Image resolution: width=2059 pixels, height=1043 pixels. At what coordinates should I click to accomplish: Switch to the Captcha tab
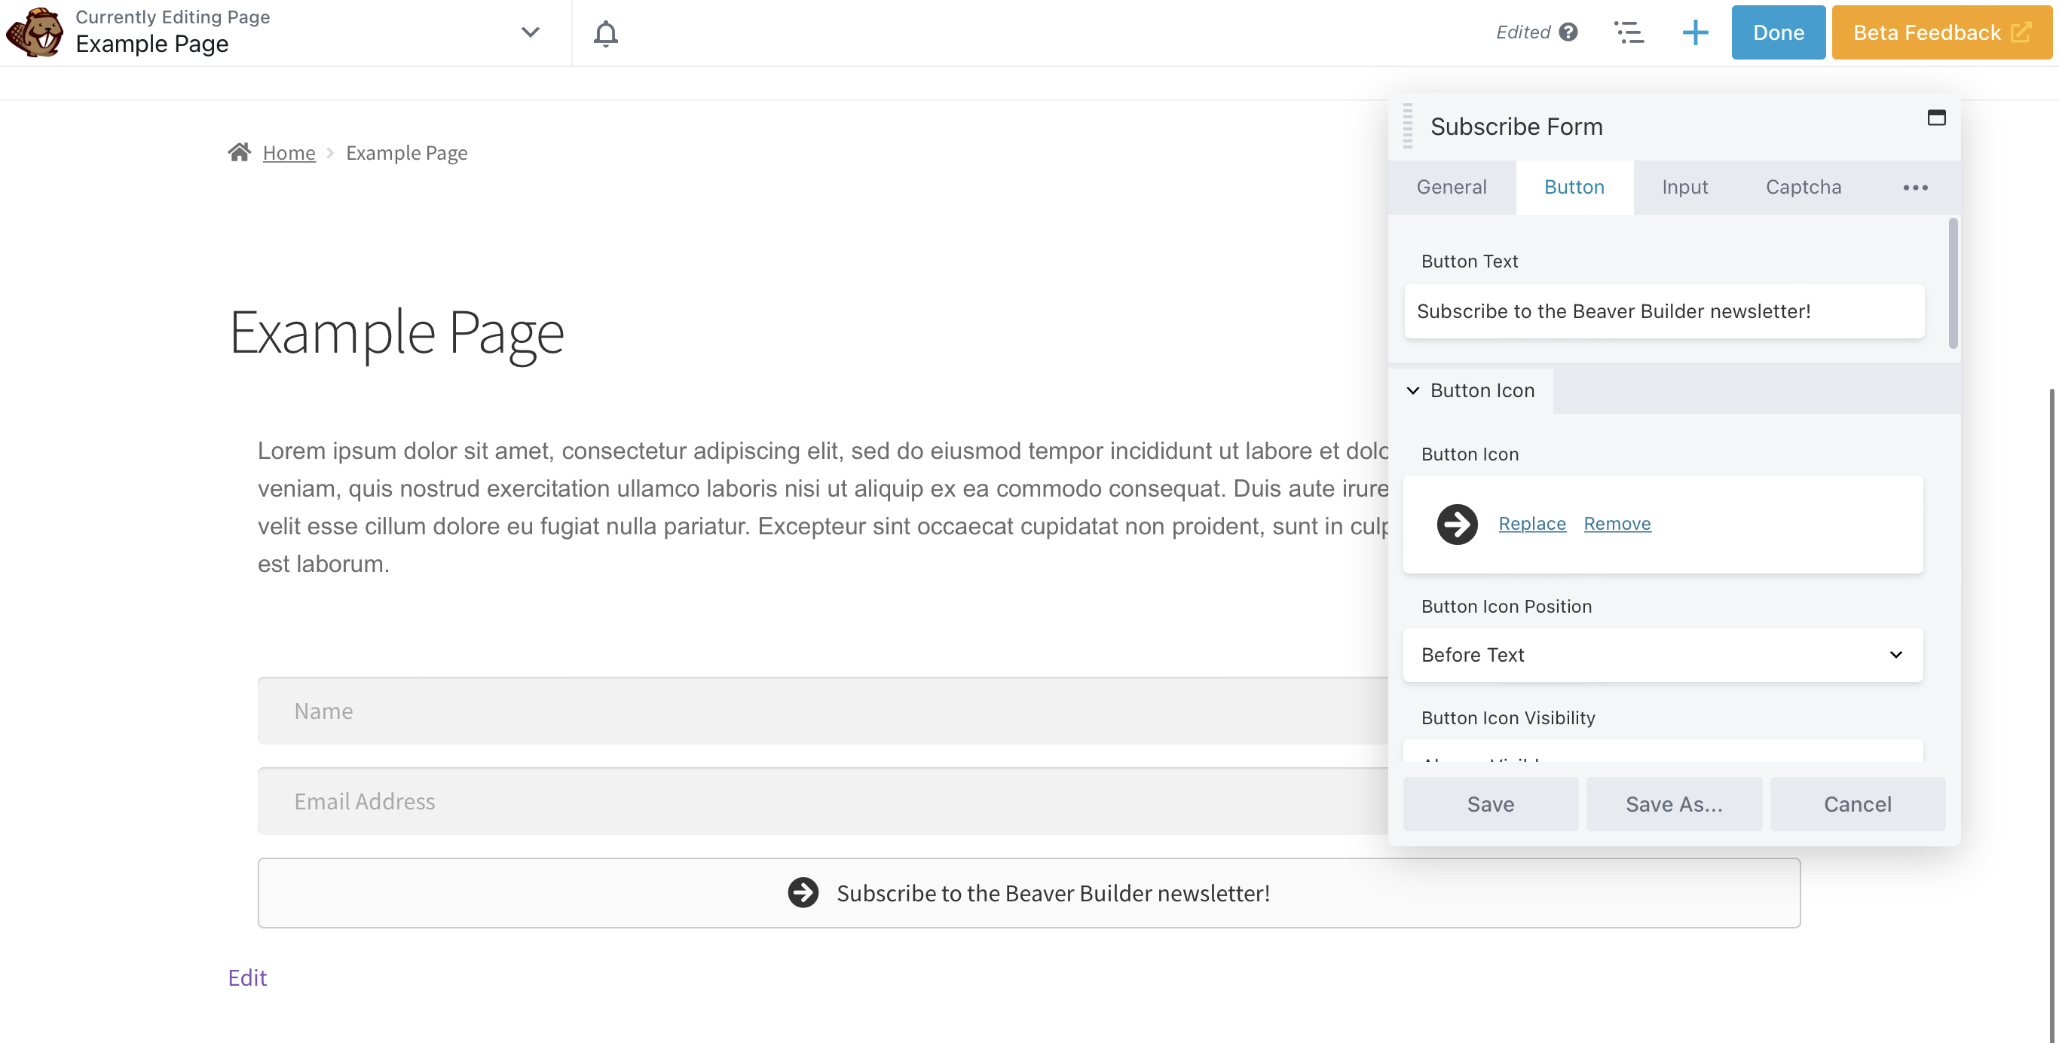[1804, 187]
